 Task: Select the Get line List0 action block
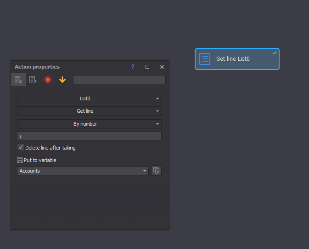pyautogui.click(x=237, y=59)
